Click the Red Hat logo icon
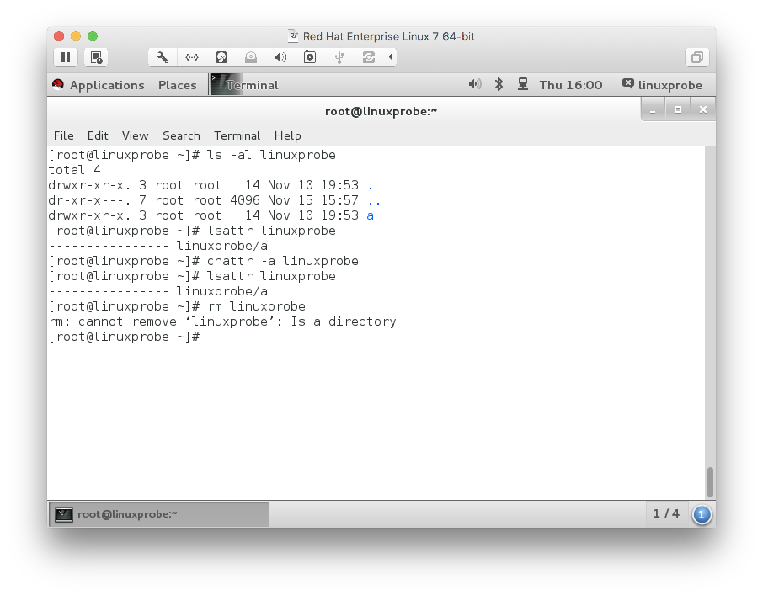 click(58, 85)
